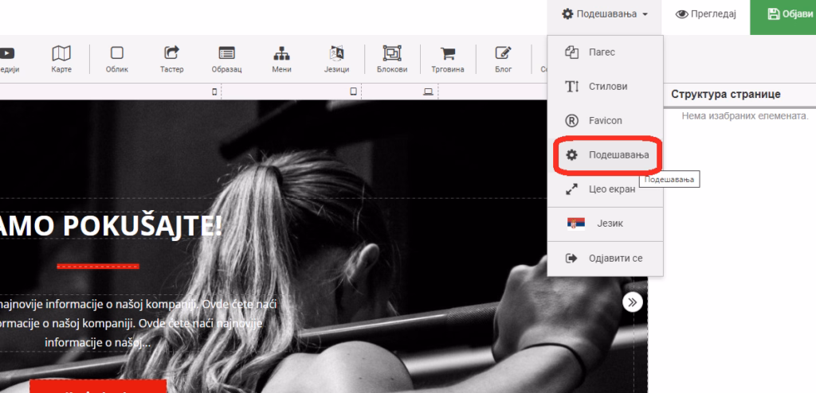Open the Мени menu tool
The width and height of the screenshot is (816, 393).
281,59
